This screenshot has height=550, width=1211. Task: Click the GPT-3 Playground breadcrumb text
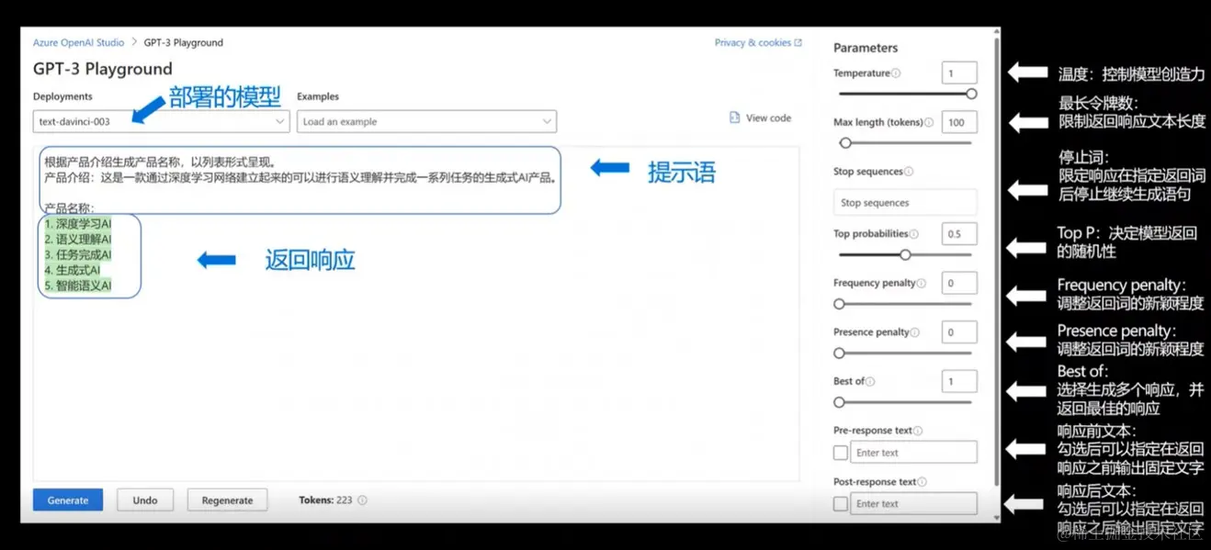click(183, 42)
